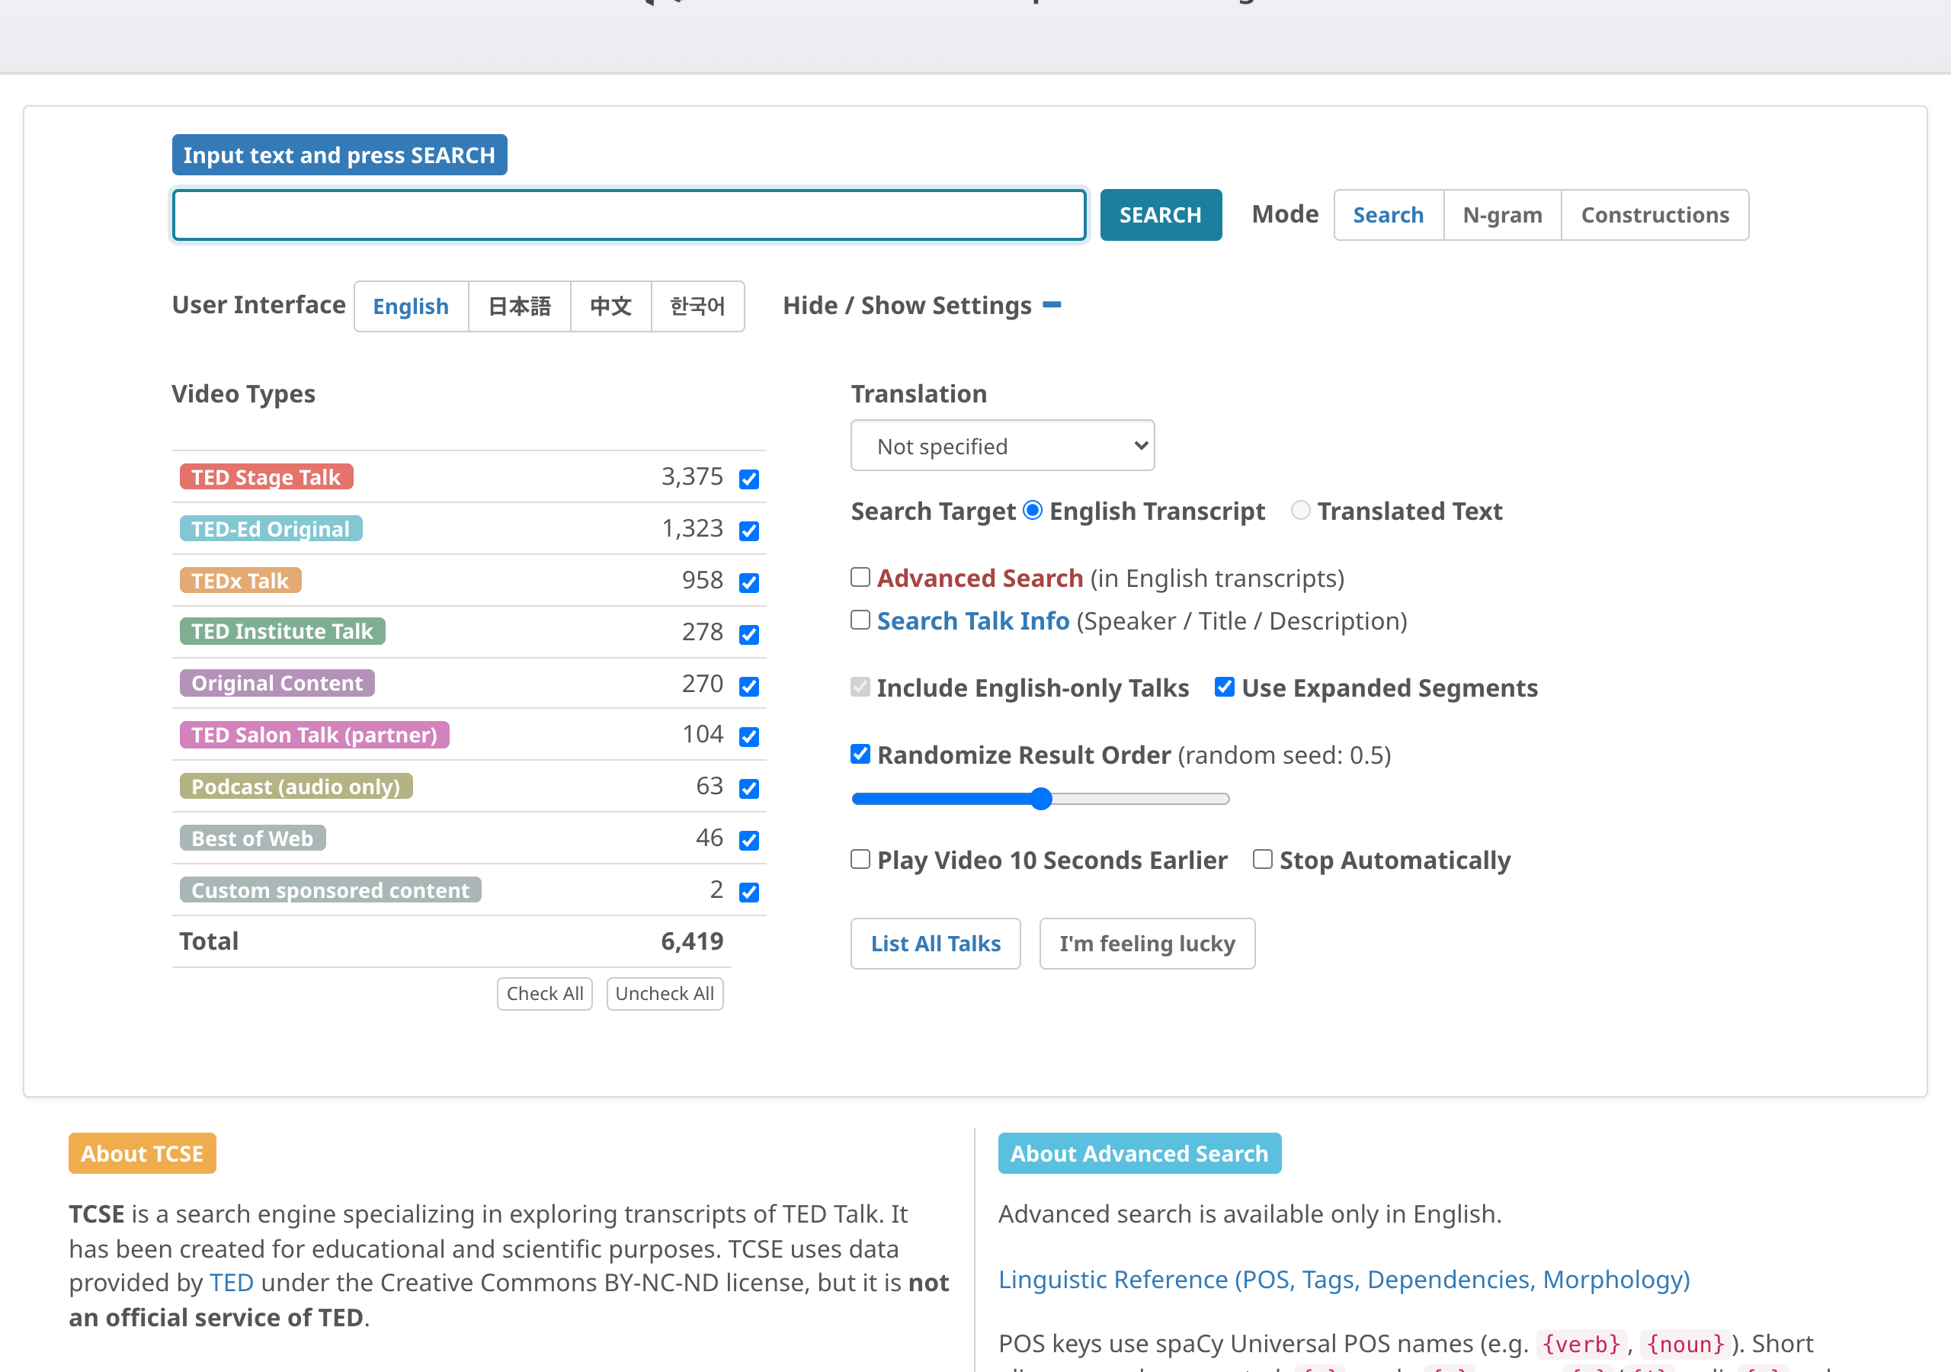Click the About TCSE label
1951x1372 pixels.
142,1153
